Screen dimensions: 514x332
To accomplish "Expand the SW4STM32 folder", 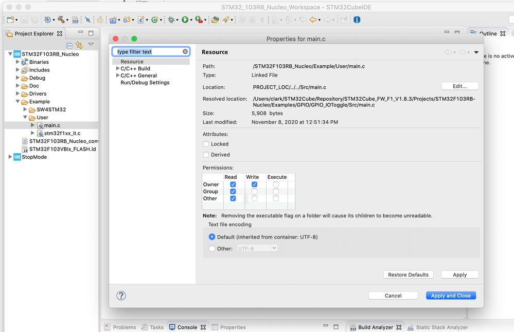I will [x=25, y=109].
